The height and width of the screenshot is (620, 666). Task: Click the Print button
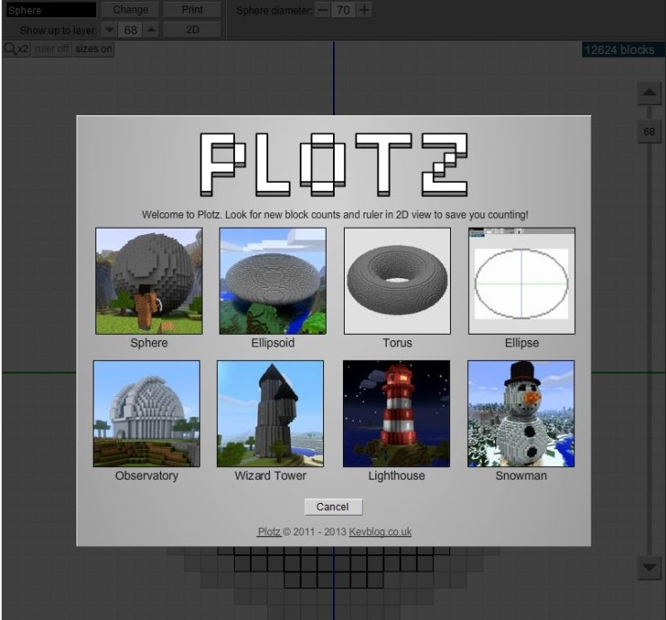[x=192, y=10]
